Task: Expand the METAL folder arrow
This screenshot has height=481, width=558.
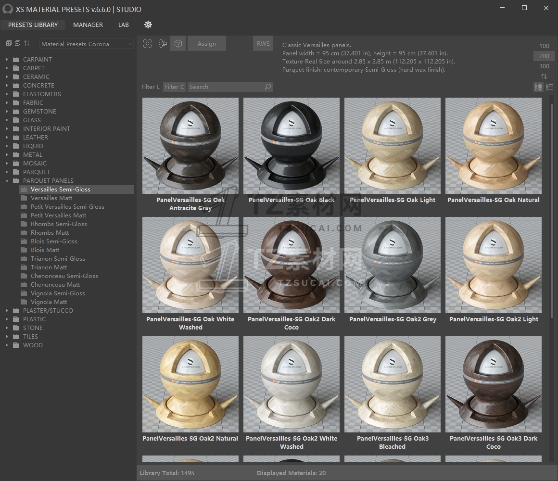Action: coord(7,155)
